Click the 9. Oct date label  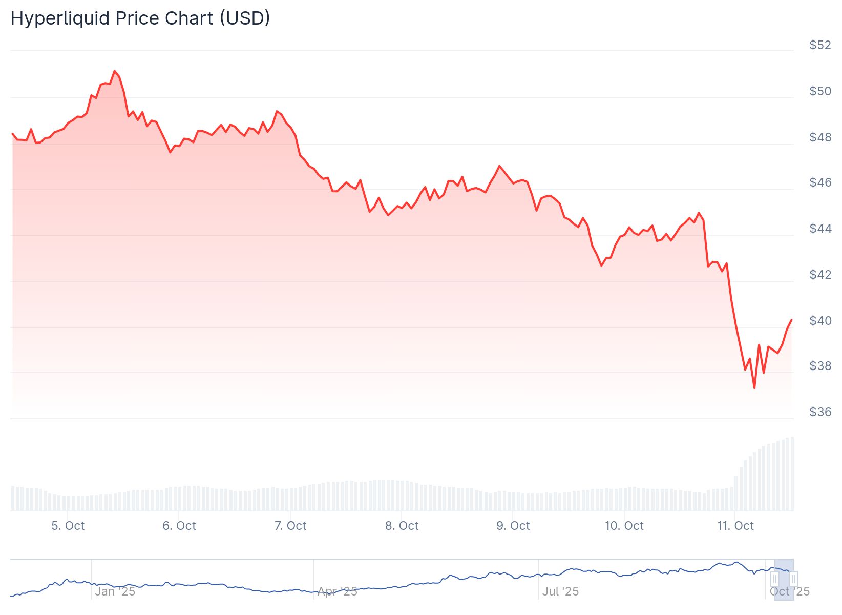click(513, 526)
